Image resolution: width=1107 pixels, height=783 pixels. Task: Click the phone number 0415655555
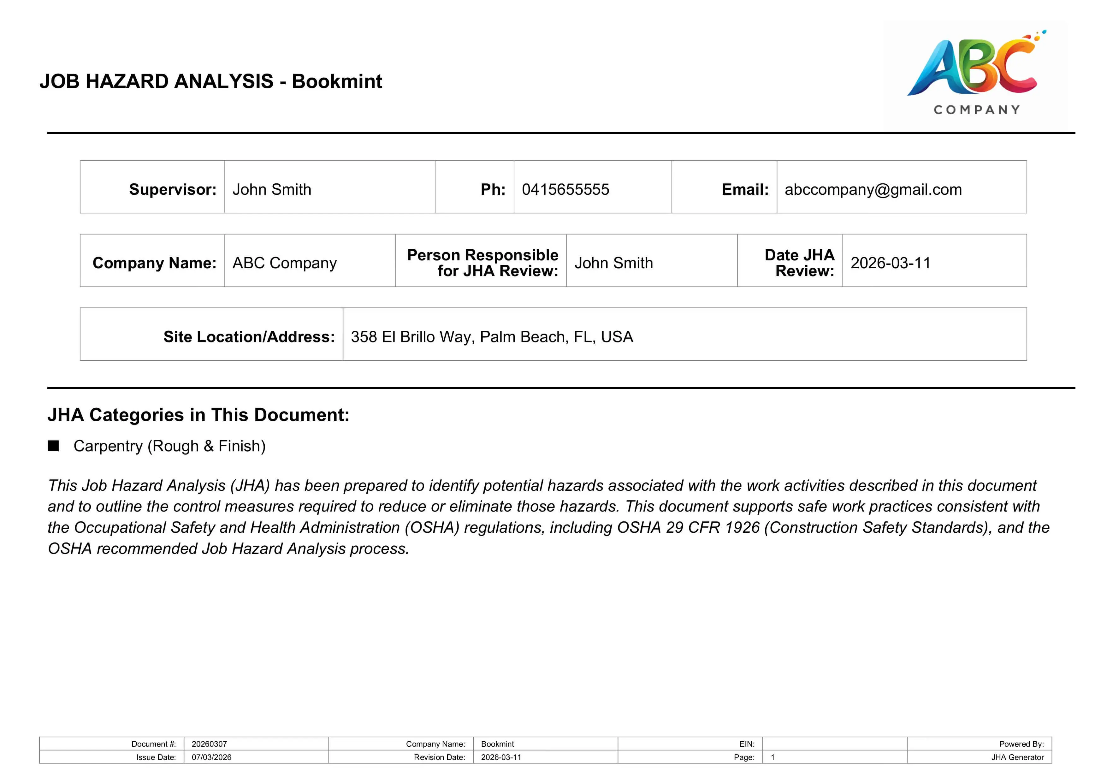pyautogui.click(x=565, y=189)
